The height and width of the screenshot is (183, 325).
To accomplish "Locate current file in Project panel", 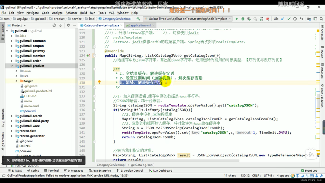I will [x=54, y=25].
